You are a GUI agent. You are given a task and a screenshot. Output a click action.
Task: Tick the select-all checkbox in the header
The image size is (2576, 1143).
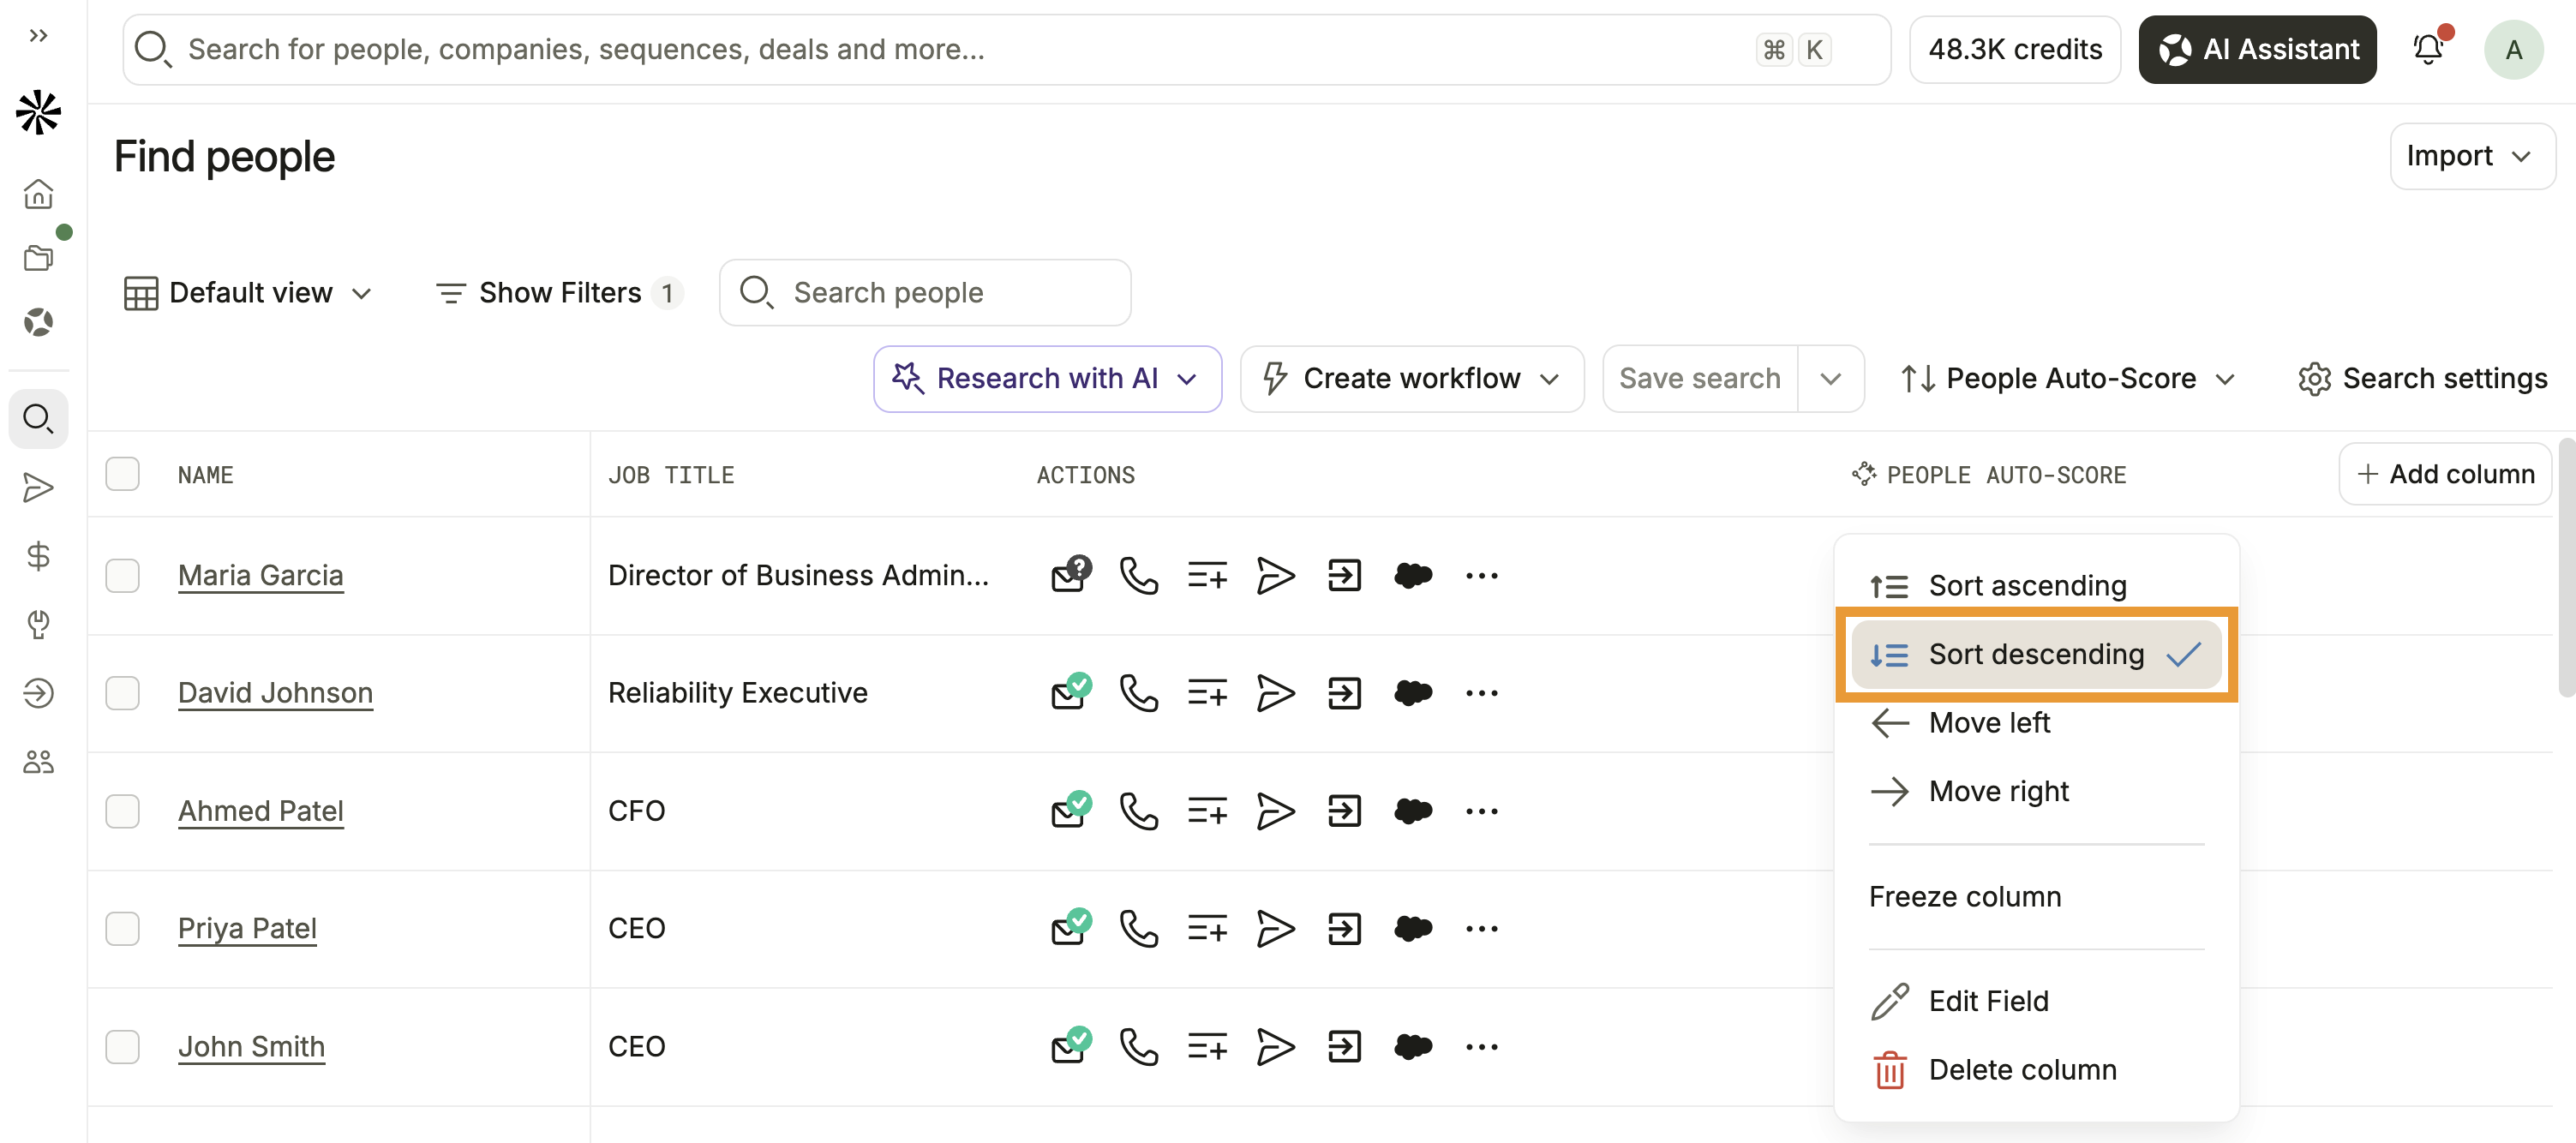pos(122,474)
